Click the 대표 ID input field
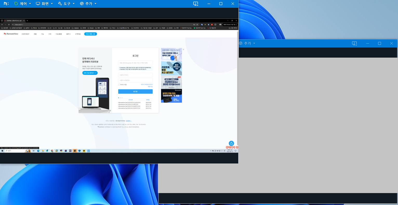 pos(135,63)
